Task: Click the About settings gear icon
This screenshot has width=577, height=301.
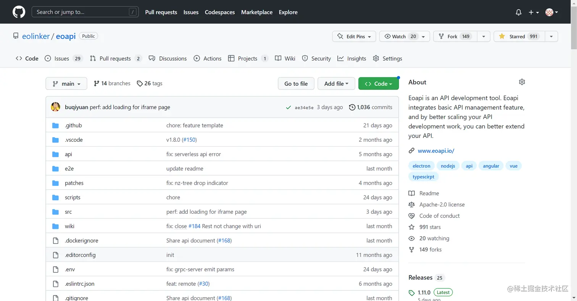Action: pyautogui.click(x=522, y=82)
